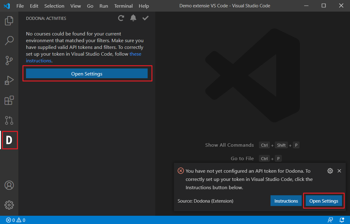
Task: Click the checkmark icon in Dodona panel header
Action: coord(146,18)
